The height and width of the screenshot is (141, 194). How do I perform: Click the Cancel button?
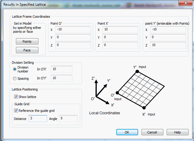(152, 132)
